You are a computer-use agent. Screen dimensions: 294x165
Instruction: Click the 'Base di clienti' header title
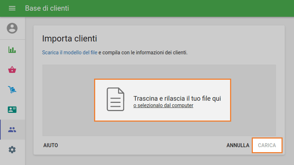[x=47, y=8]
